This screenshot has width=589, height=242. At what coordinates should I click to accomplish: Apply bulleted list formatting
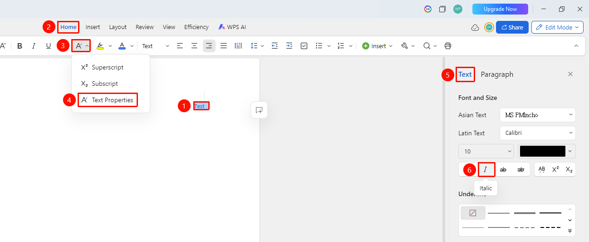[x=319, y=46]
